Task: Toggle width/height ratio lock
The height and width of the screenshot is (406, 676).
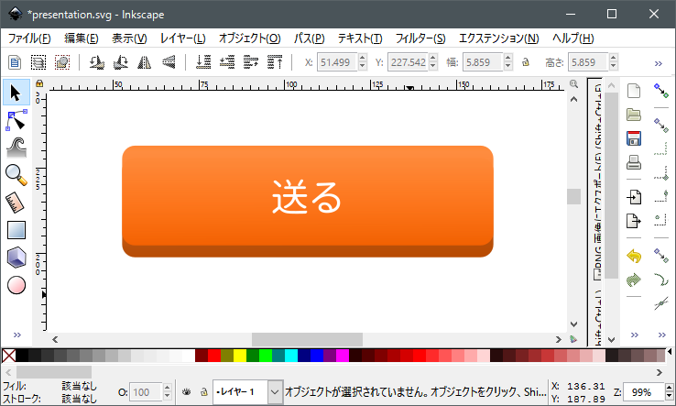Action: (526, 62)
